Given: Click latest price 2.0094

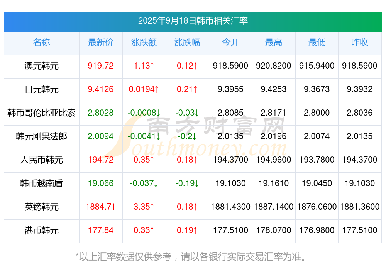Looking at the screenshot, I should pyautogui.click(x=101, y=136).
